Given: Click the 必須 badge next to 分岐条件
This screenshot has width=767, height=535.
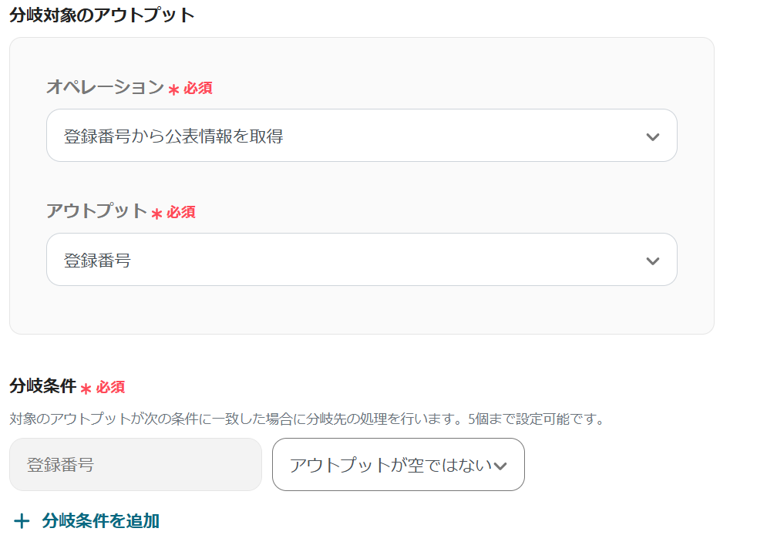Looking at the screenshot, I should 110,387.
